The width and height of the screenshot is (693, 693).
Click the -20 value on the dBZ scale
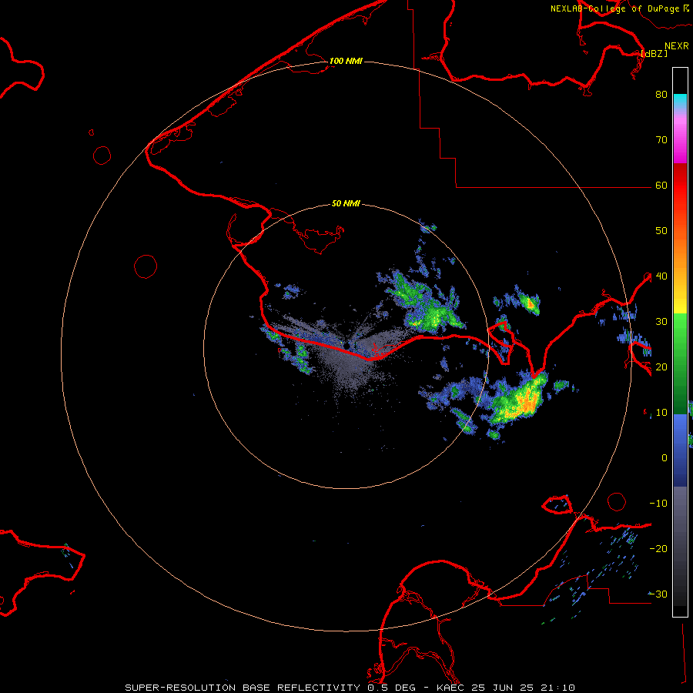pos(658,548)
